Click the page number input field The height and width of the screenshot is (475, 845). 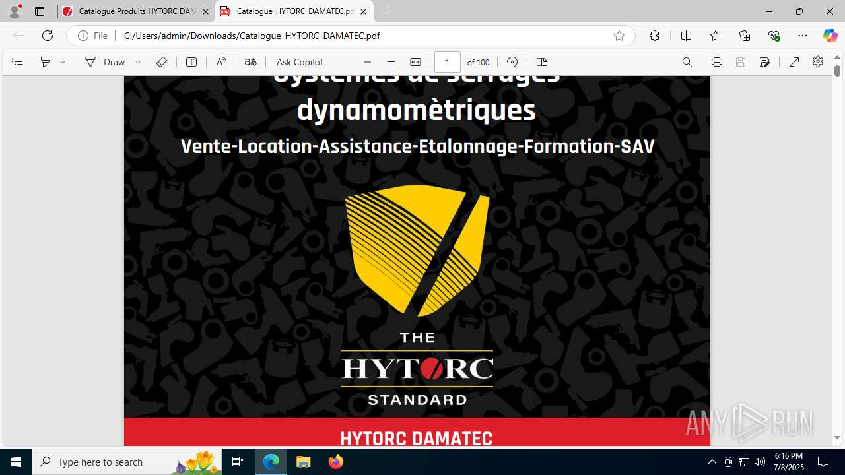(447, 62)
